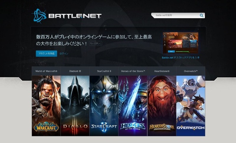Open the Battle.net desktop app preview thumbnail
This screenshot has height=143, width=236.
tap(181, 43)
